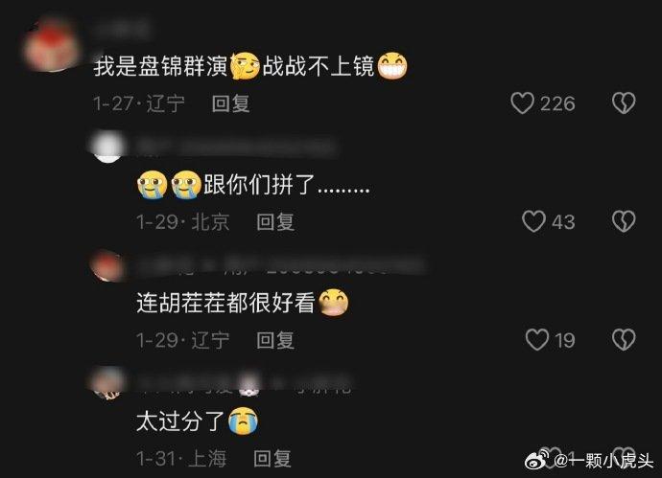This screenshot has height=478, width=662.
Task: Select comment text 我是盘锦群演战战不上镜
Action: point(250,67)
